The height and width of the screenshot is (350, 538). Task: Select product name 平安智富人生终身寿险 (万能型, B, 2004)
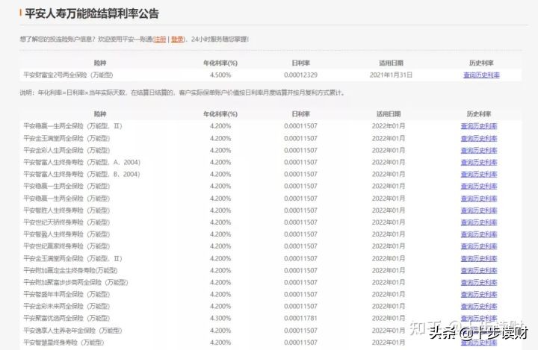coord(81,175)
